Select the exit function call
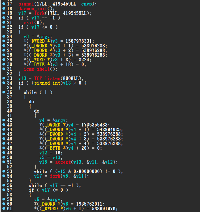Screen dimensions: 200x212 point(29,23)
